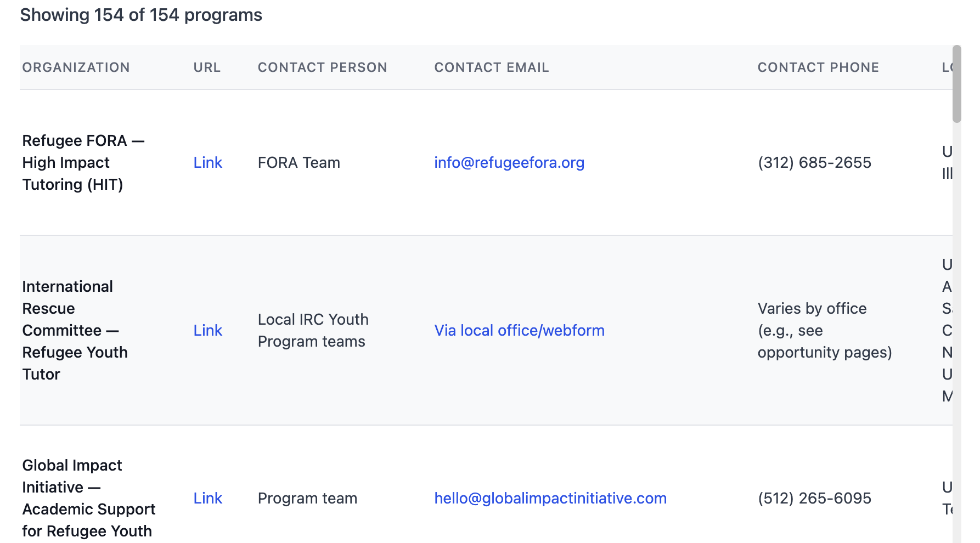This screenshot has width=980, height=543.
Task: Click the FORA Team contact person cell
Action: pyautogui.click(x=298, y=162)
